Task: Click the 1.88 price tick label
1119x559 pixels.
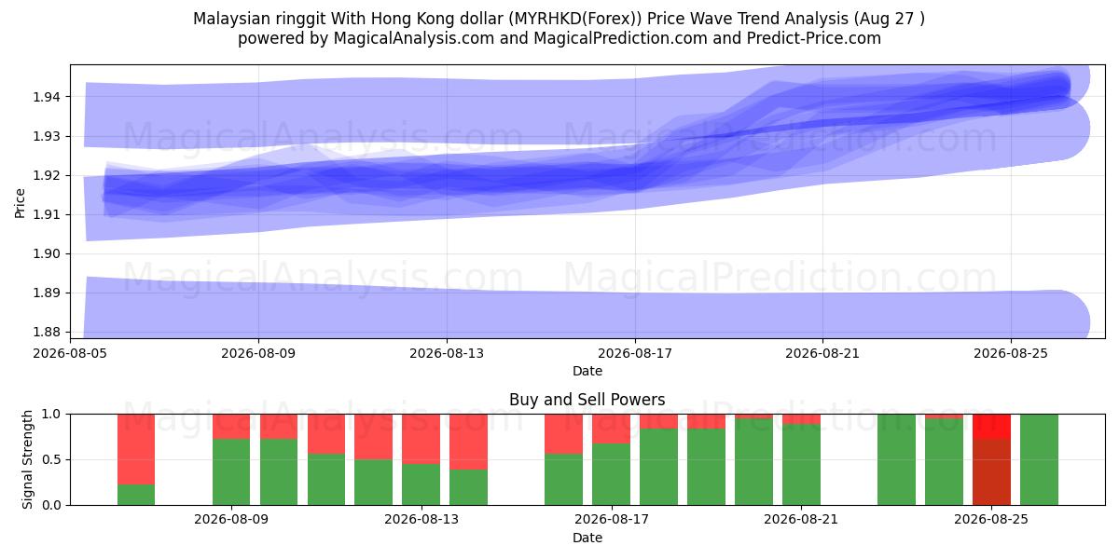Action: pos(48,332)
